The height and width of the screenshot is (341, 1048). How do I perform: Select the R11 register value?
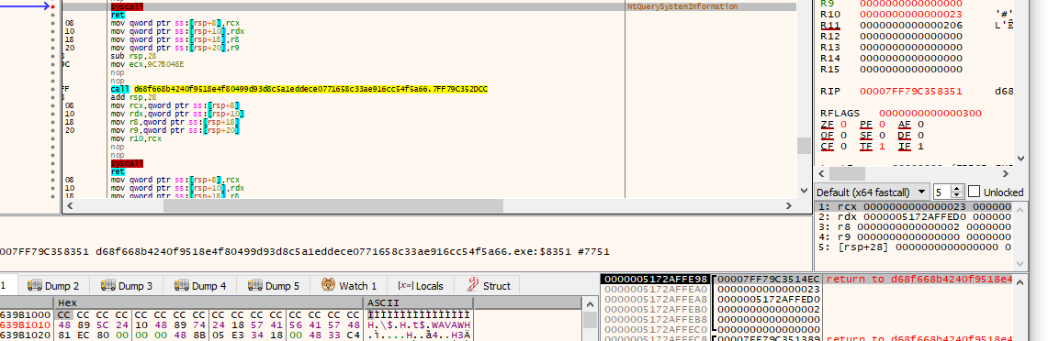click(911, 26)
